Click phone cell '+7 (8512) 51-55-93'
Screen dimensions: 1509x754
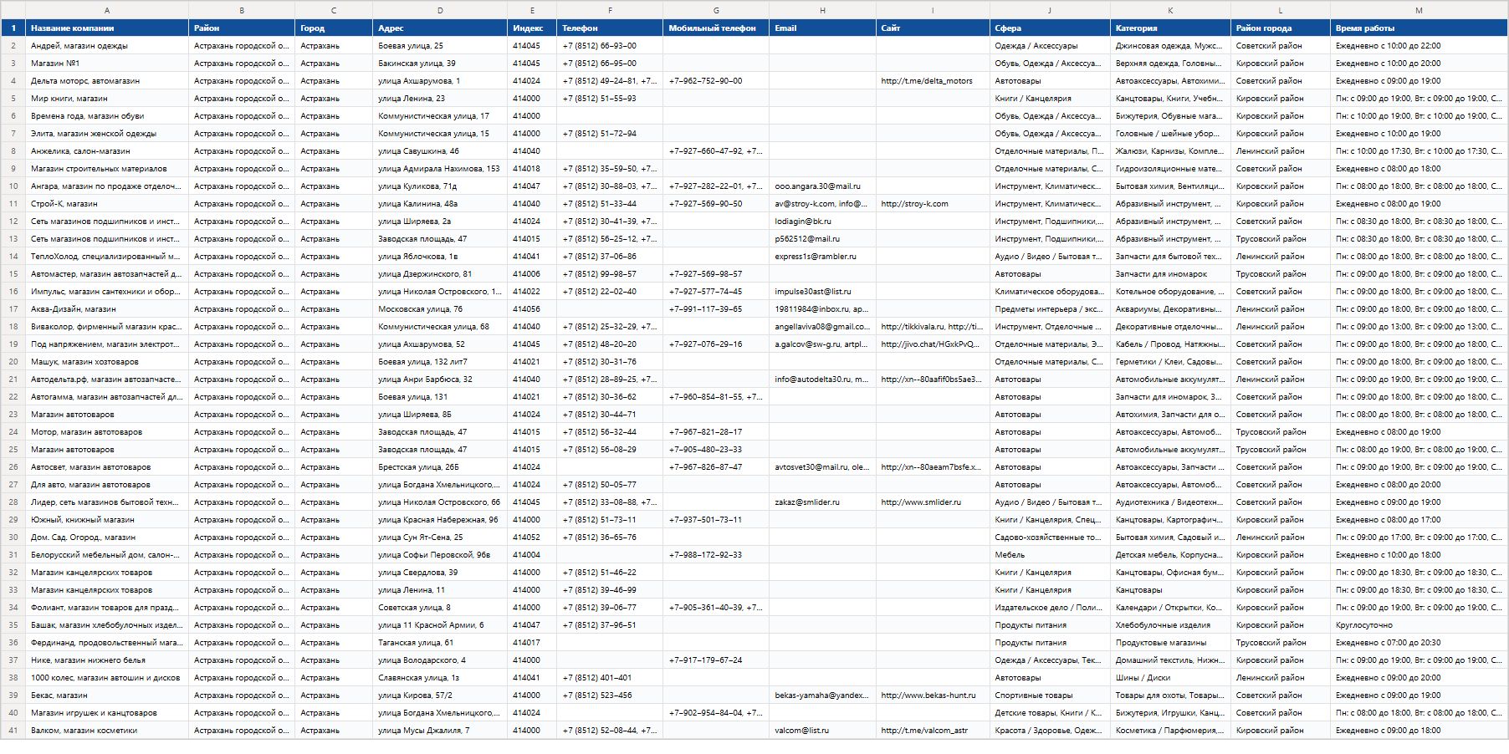(x=610, y=99)
